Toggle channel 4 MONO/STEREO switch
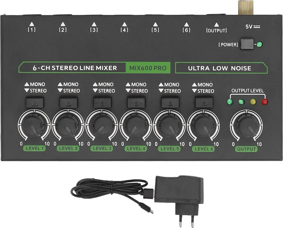283x228 pixels. point(136,103)
